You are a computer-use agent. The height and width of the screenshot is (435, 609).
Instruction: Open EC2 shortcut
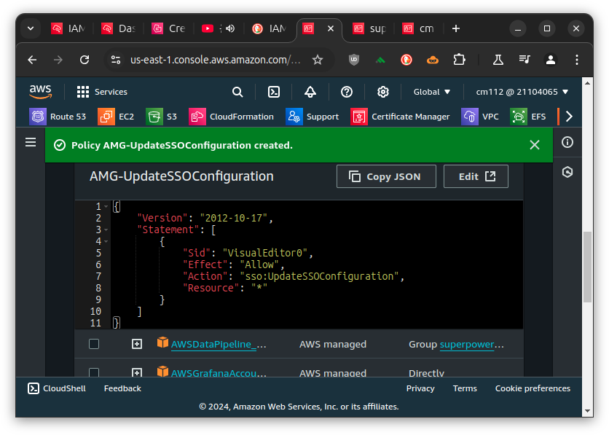[116, 117]
